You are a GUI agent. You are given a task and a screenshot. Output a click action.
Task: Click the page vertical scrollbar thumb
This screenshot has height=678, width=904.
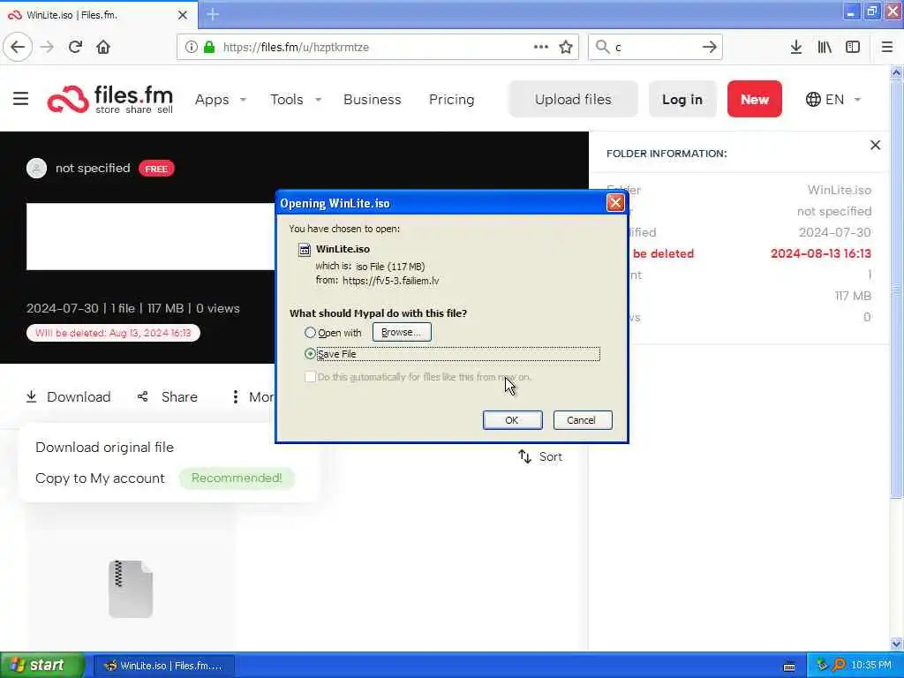click(x=896, y=289)
